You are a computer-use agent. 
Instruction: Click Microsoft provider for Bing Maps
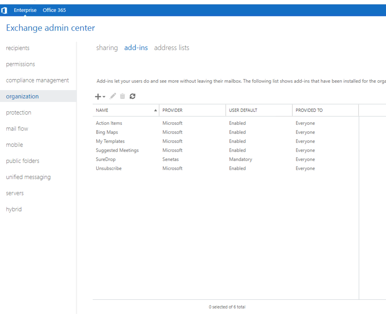pos(172,132)
